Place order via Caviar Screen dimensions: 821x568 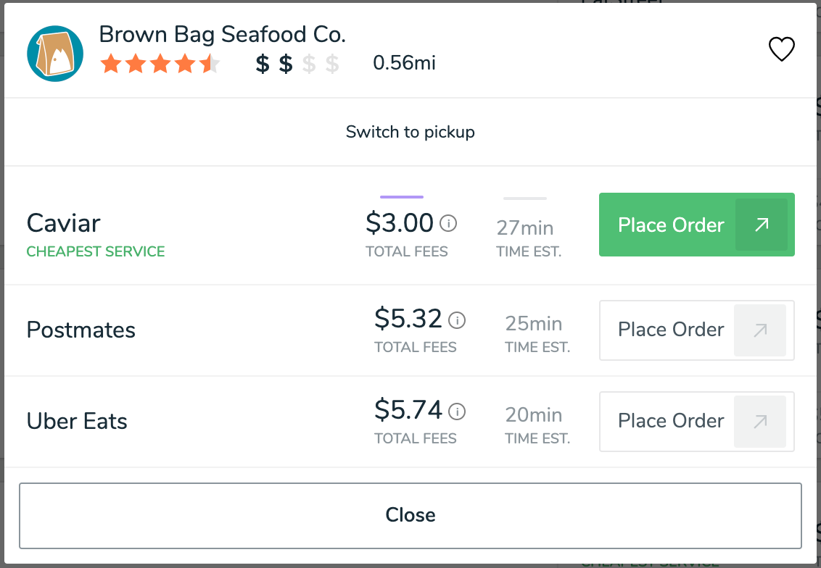pyautogui.click(x=696, y=225)
